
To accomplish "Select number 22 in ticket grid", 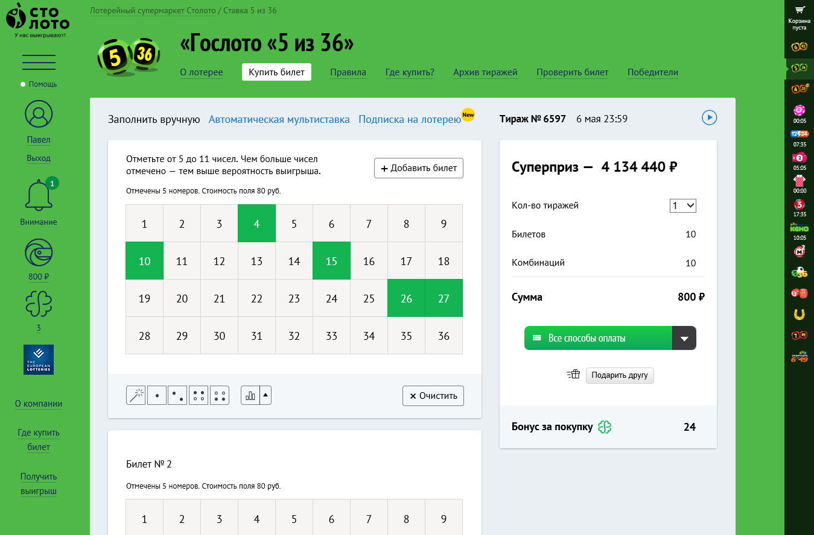I will click(256, 298).
